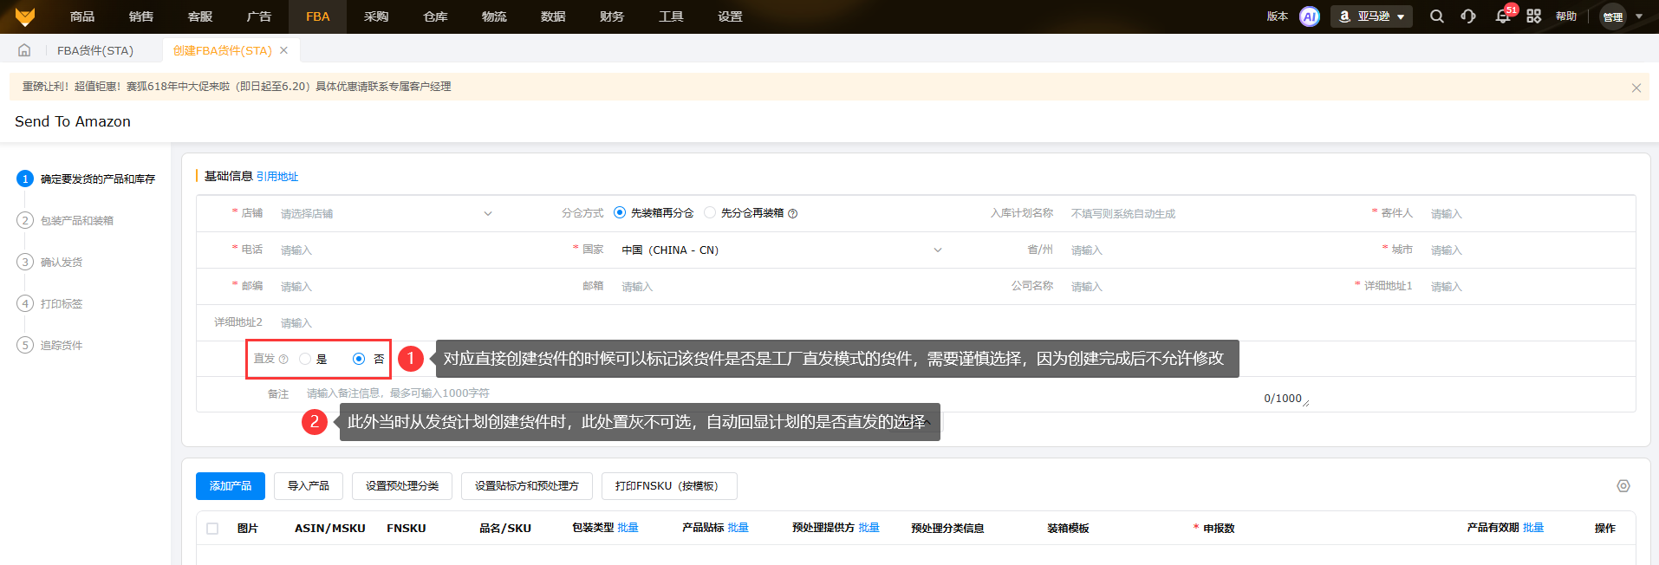Switch to the FBA货件(STA) tab

coord(95,50)
